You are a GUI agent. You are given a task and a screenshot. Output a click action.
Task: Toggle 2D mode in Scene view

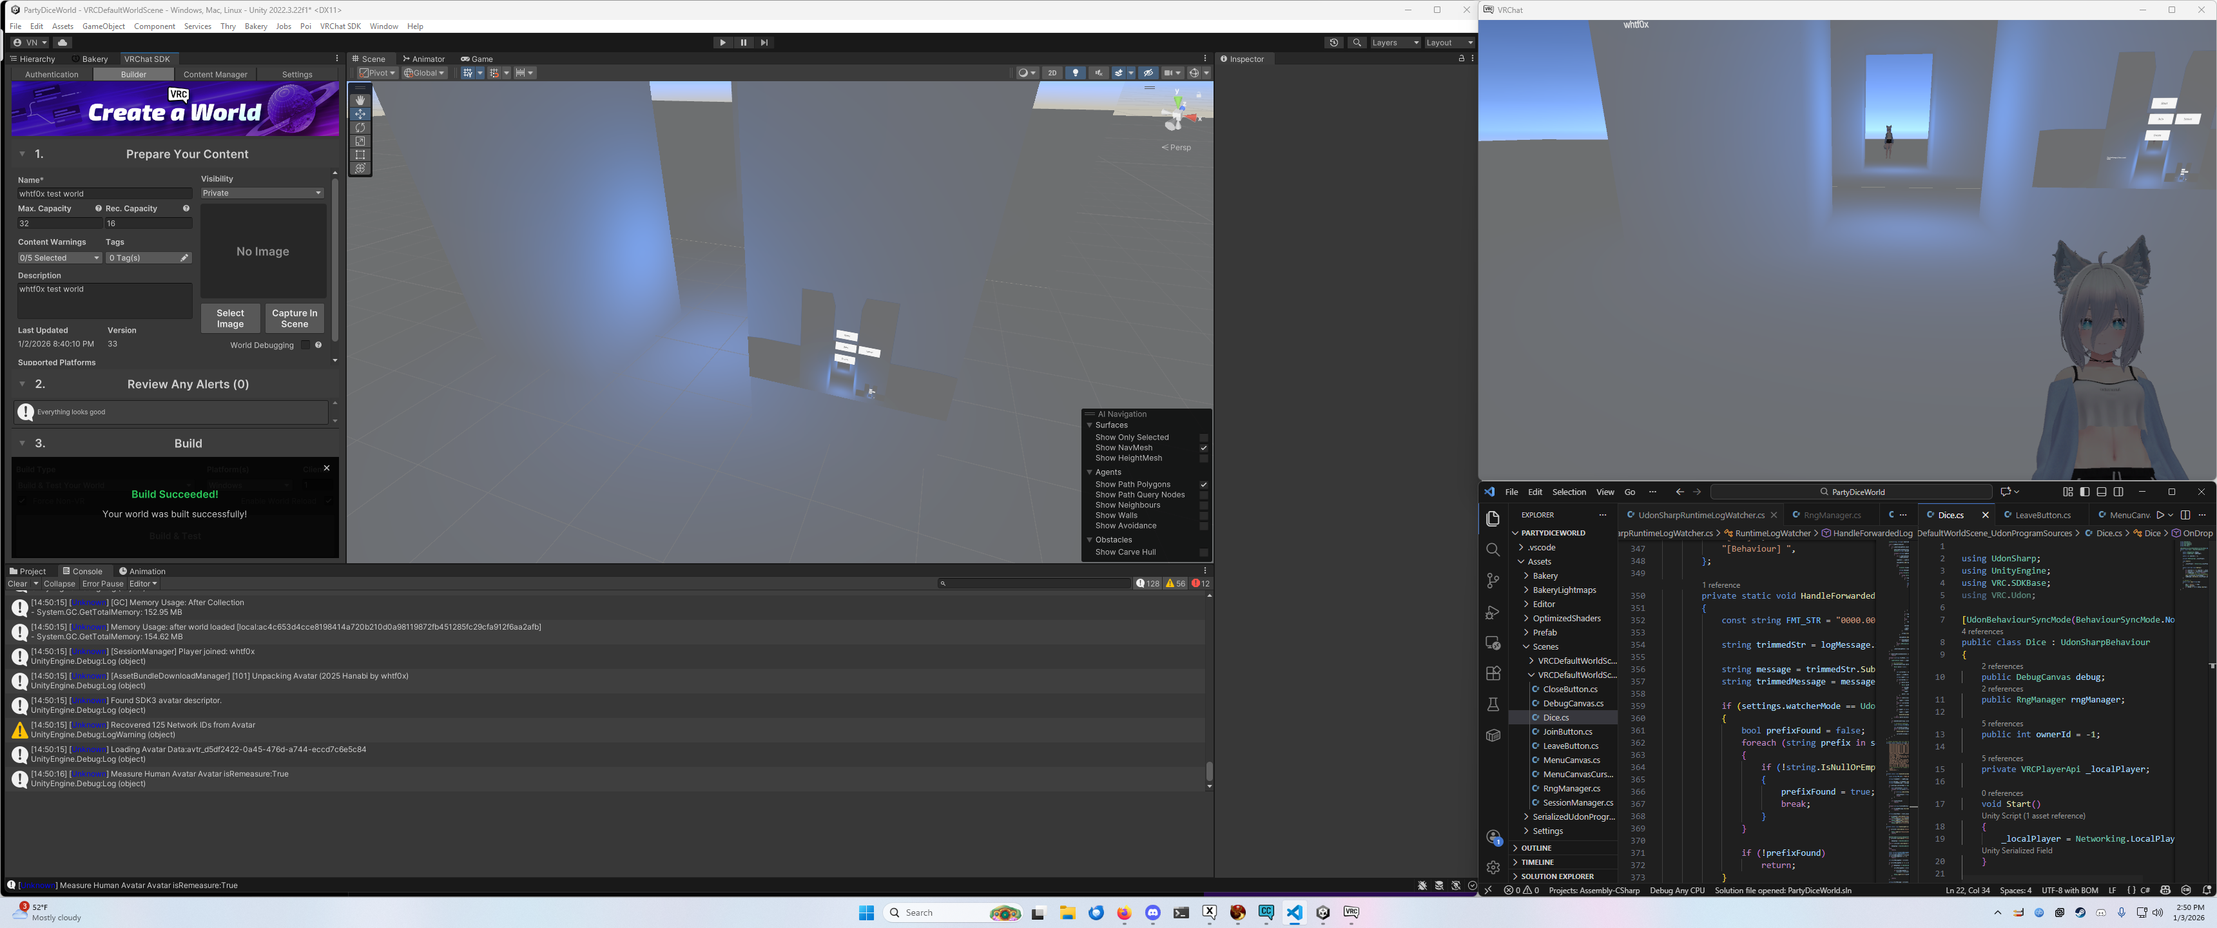point(1052,73)
